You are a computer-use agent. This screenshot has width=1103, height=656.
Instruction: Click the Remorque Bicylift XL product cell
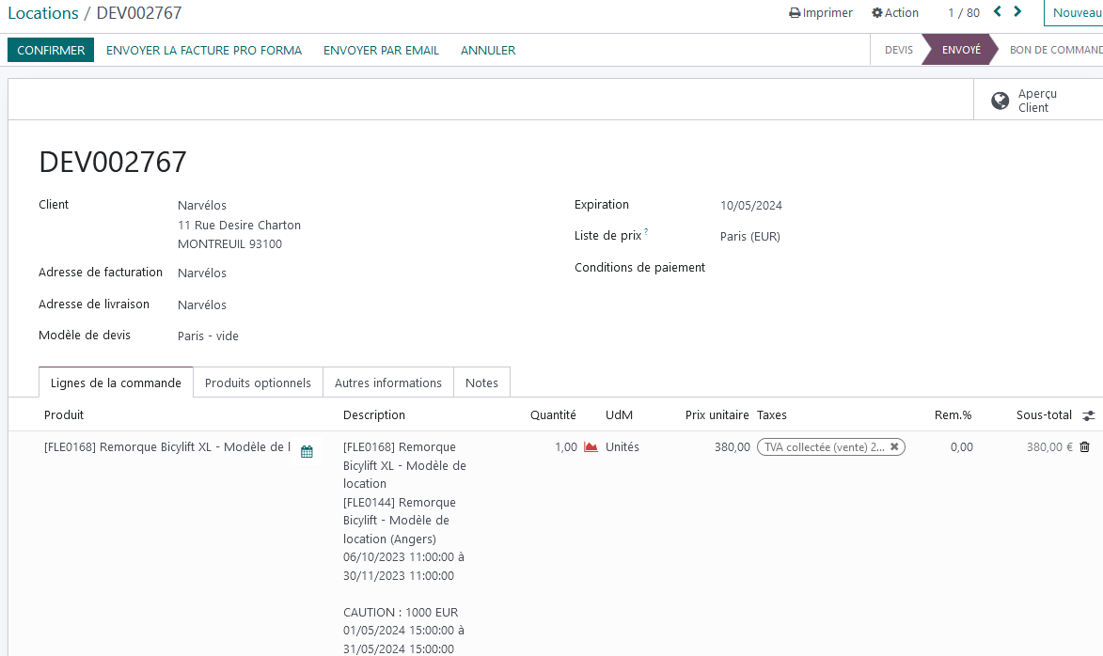(x=167, y=447)
